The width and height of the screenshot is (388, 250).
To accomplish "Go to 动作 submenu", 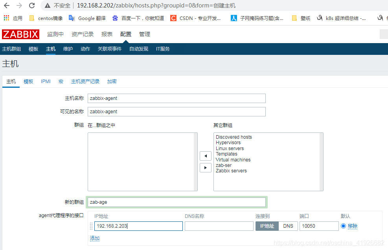I will point(85,49).
